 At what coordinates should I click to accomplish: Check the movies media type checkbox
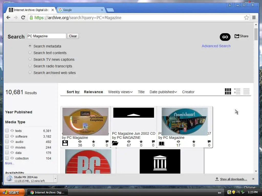pos(7,147)
